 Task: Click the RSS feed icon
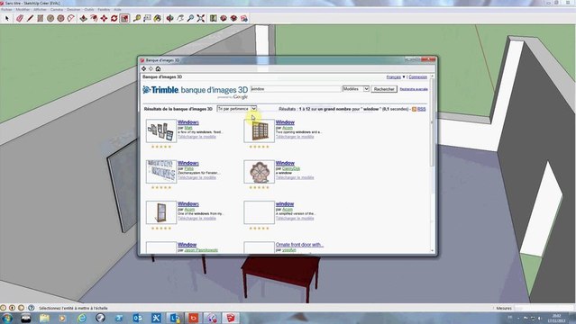[x=414, y=109]
